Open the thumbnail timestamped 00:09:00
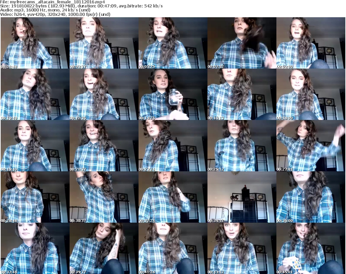346x274 pixels. pyautogui.click(x=311, y=43)
